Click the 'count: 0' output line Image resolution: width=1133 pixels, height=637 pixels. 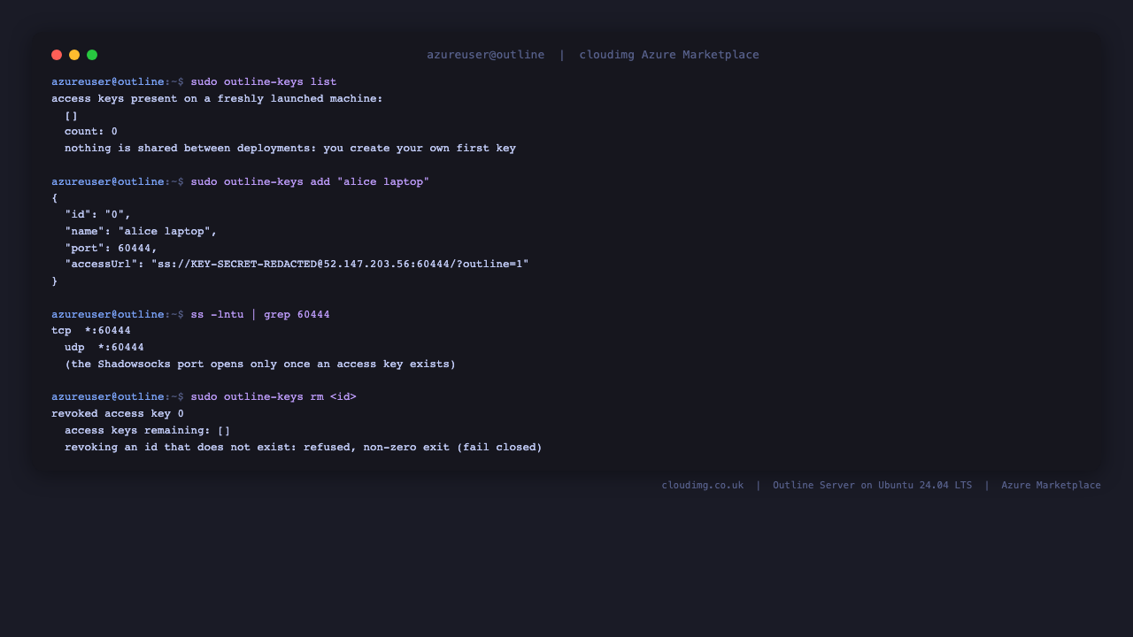tap(91, 132)
